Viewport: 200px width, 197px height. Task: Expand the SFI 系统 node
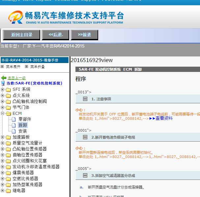pyautogui.click(x=2, y=89)
